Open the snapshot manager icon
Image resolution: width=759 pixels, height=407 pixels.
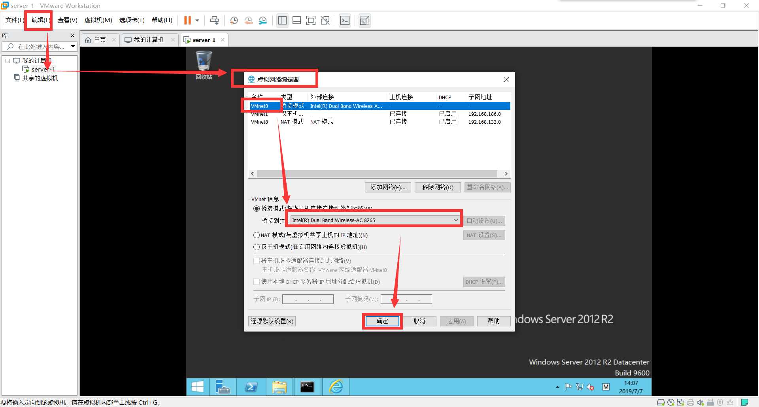click(263, 20)
